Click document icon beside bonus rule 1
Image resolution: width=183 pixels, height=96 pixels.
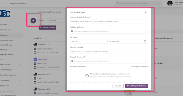(35, 64)
